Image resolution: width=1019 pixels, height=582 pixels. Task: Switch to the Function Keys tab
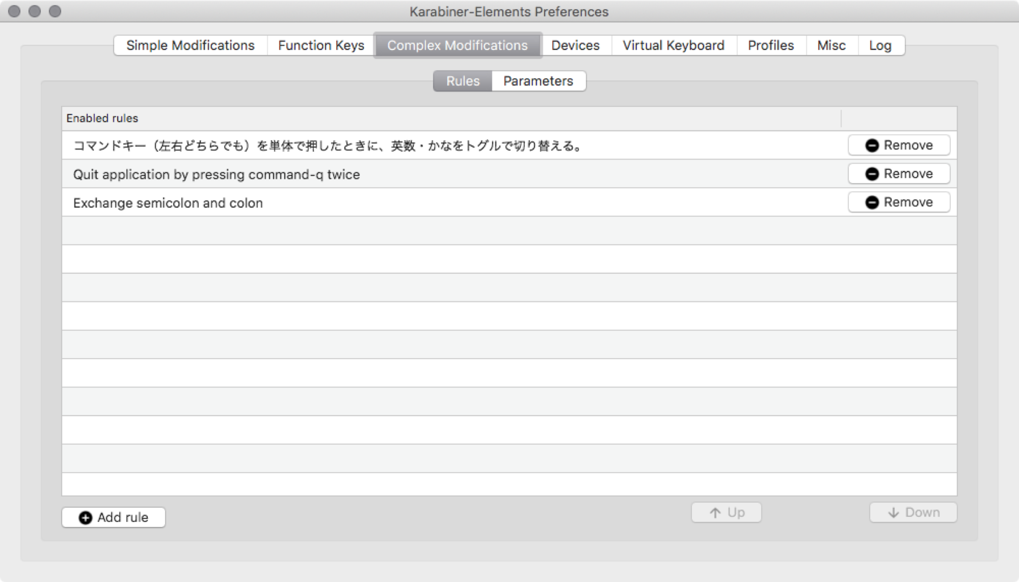[x=321, y=45]
